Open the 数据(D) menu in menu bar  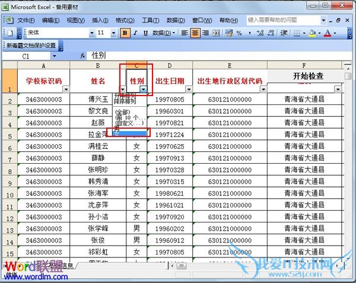[176, 20]
